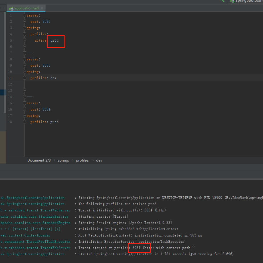The image size is (263, 263).
Task: Place cursor on port value 8084 in editor
Action: pos(46,109)
